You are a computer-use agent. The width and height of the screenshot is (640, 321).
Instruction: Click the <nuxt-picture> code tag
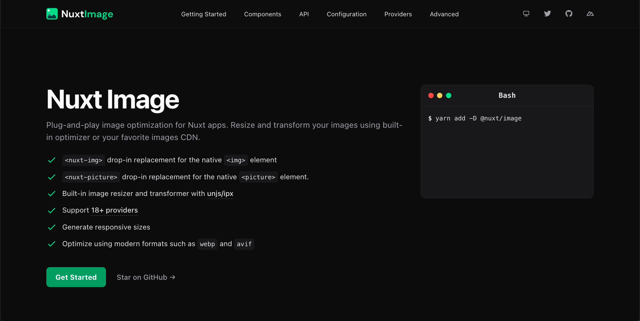point(91,177)
